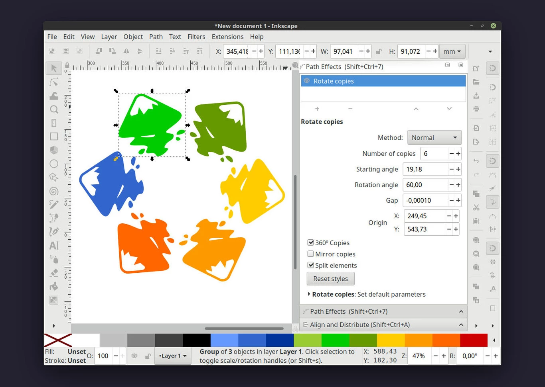Select the Rectangle tool
The height and width of the screenshot is (387, 545).
click(54, 137)
